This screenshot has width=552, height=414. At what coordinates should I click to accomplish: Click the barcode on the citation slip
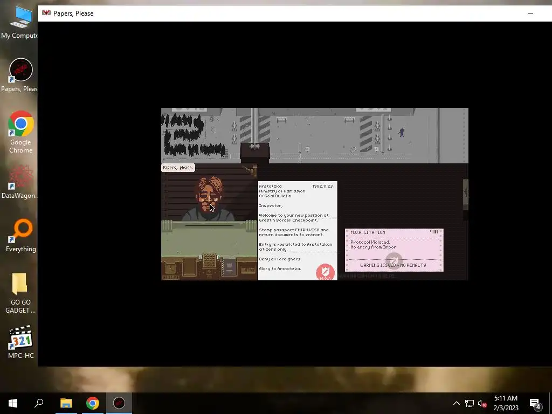tap(434, 232)
